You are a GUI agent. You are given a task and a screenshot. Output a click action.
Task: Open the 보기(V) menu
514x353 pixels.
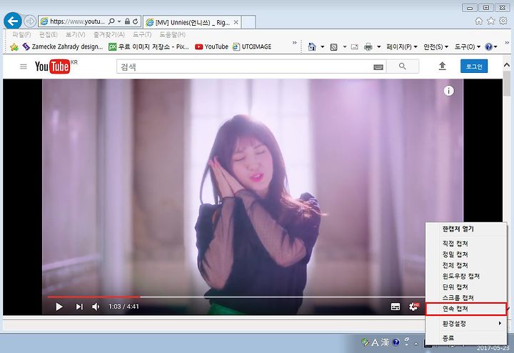75,34
